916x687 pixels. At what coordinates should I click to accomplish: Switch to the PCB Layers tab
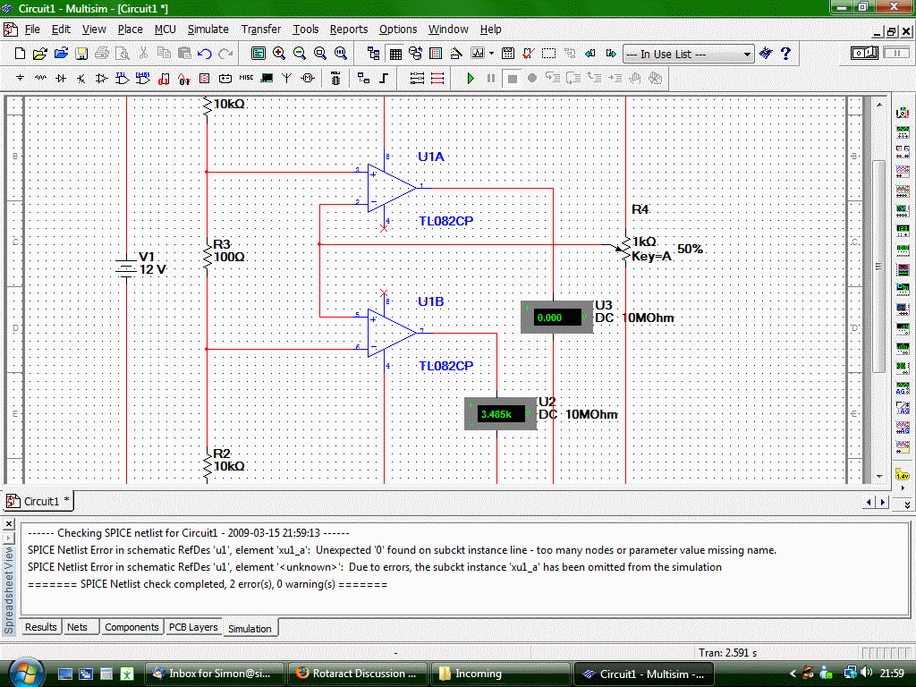pyautogui.click(x=193, y=627)
